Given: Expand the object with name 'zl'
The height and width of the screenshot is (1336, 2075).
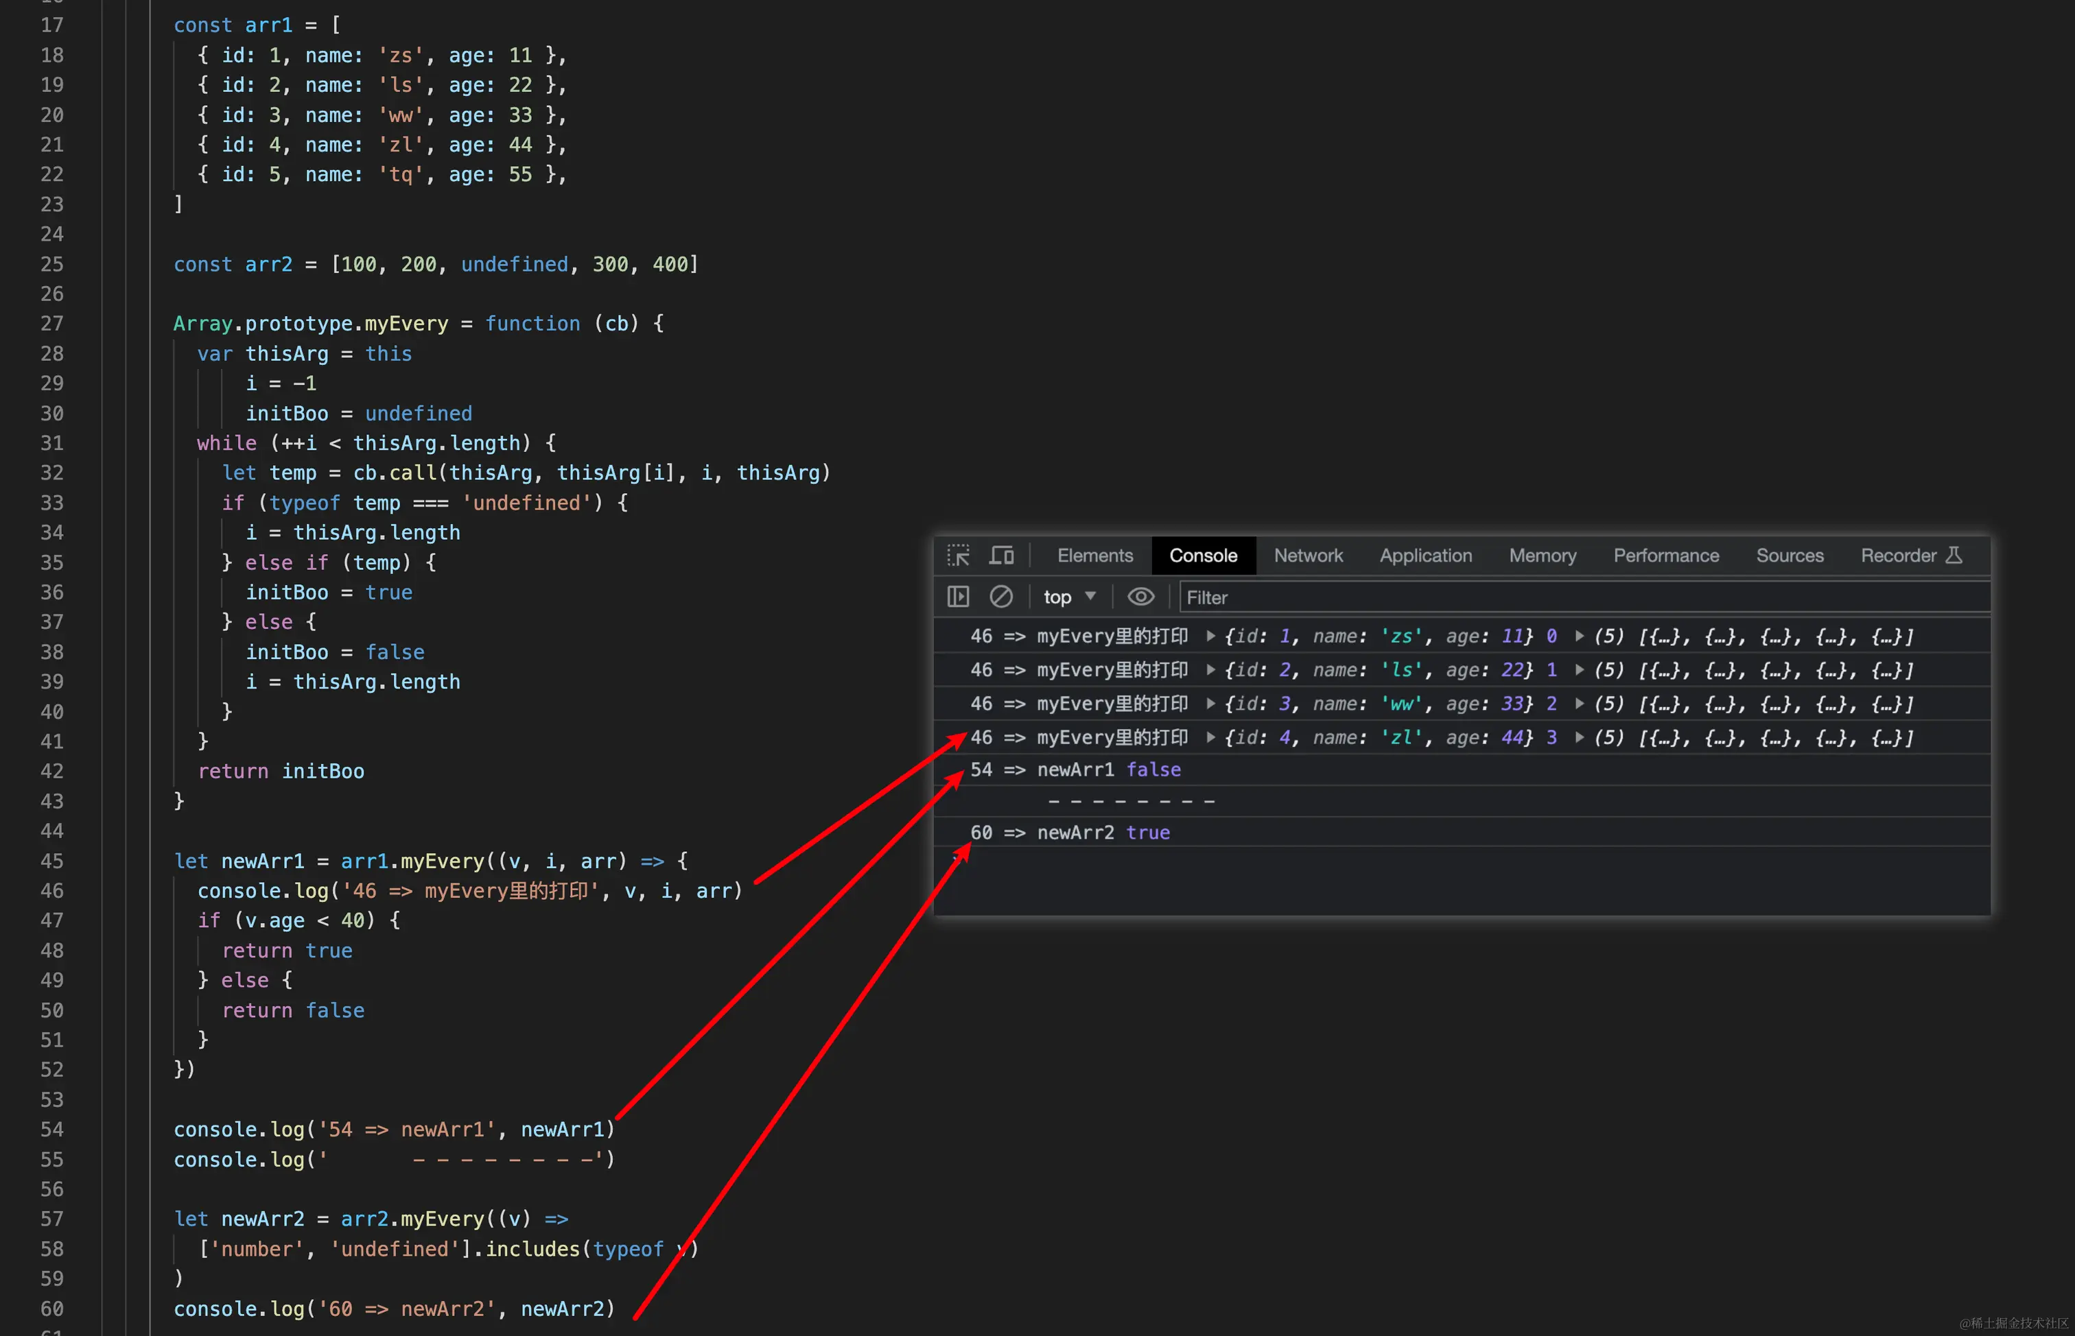Looking at the screenshot, I should (1210, 737).
